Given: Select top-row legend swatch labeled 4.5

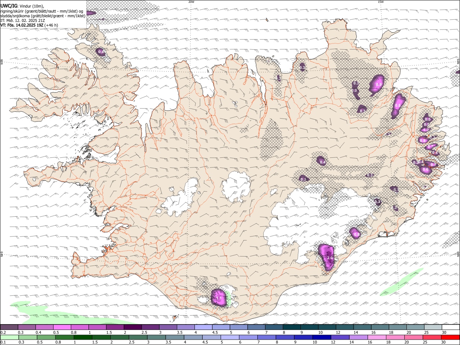Looking at the screenshot, I should point(221,327).
